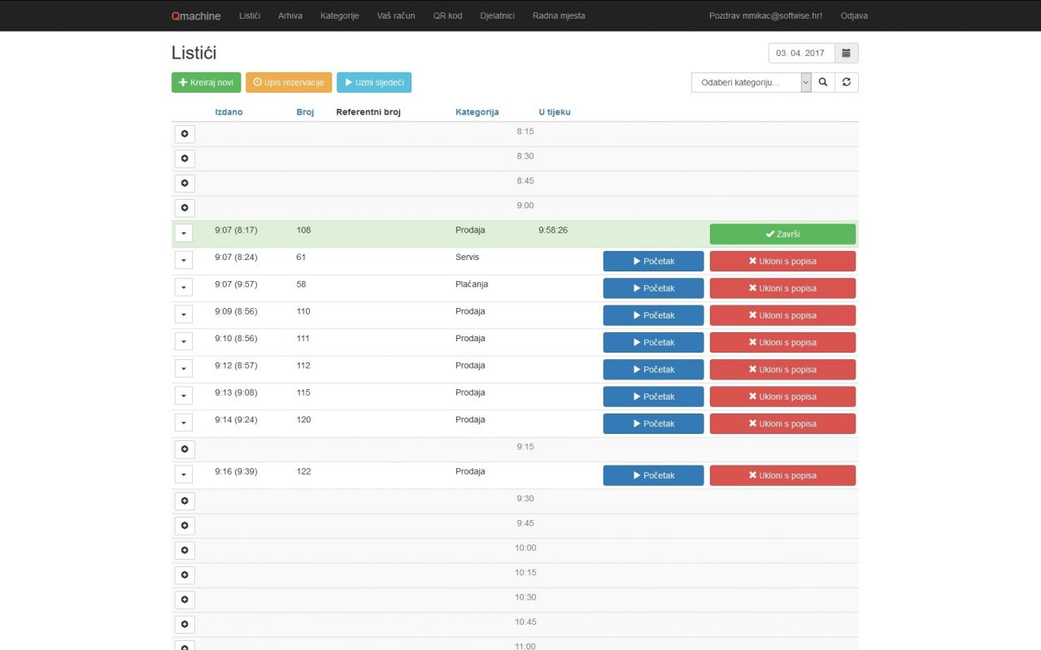
Task: Add ticket at 8:45 slot plus icon
Action: click(x=185, y=183)
